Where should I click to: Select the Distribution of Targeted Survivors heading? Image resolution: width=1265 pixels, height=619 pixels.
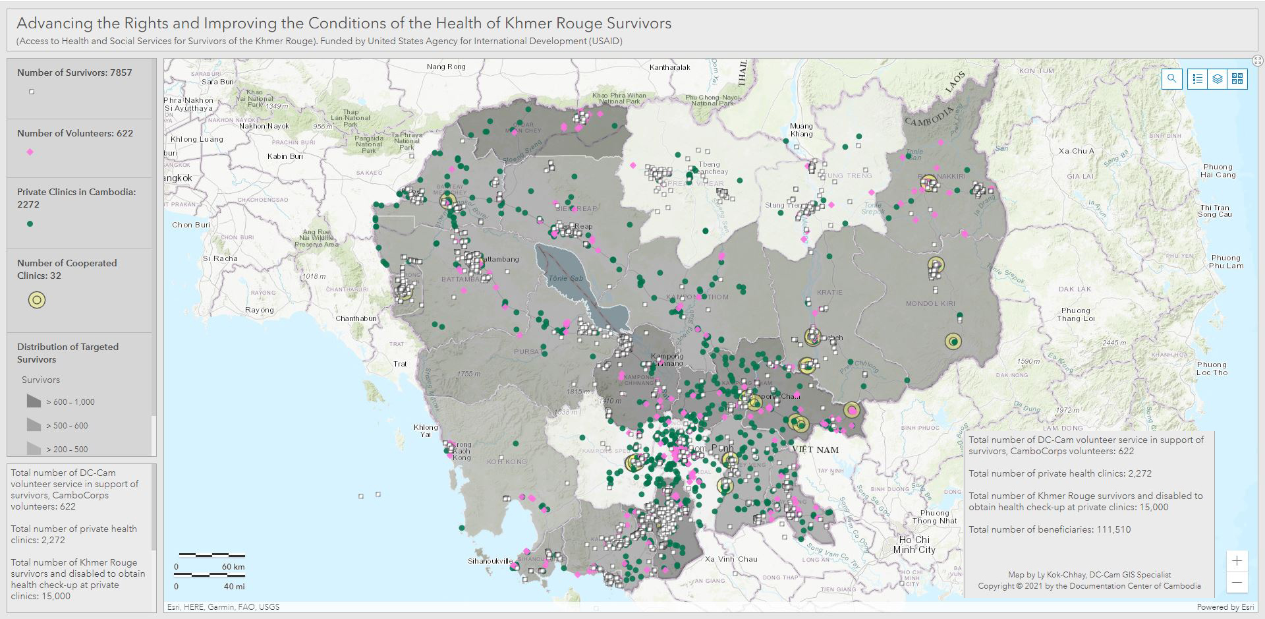[x=68, y=353]
